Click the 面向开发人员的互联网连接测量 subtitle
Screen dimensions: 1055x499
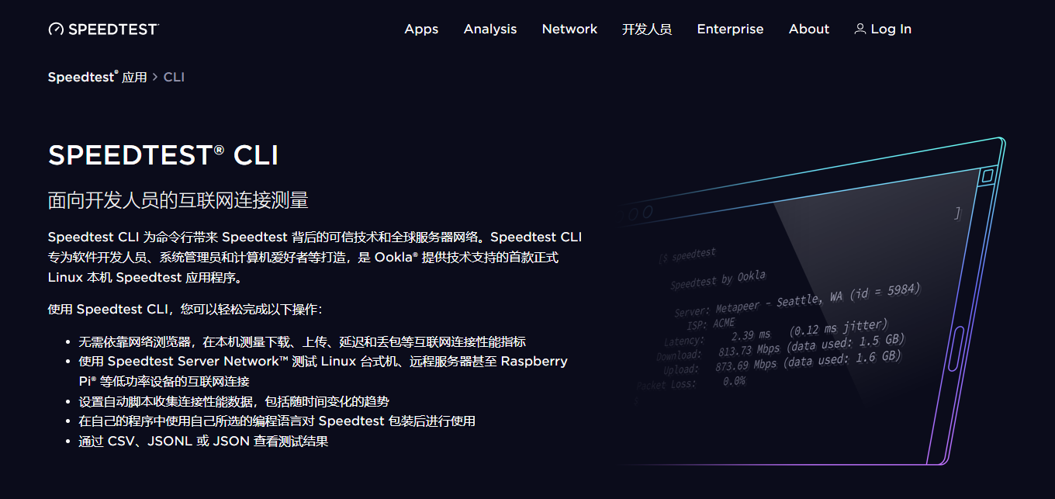(x=178, y=200)
